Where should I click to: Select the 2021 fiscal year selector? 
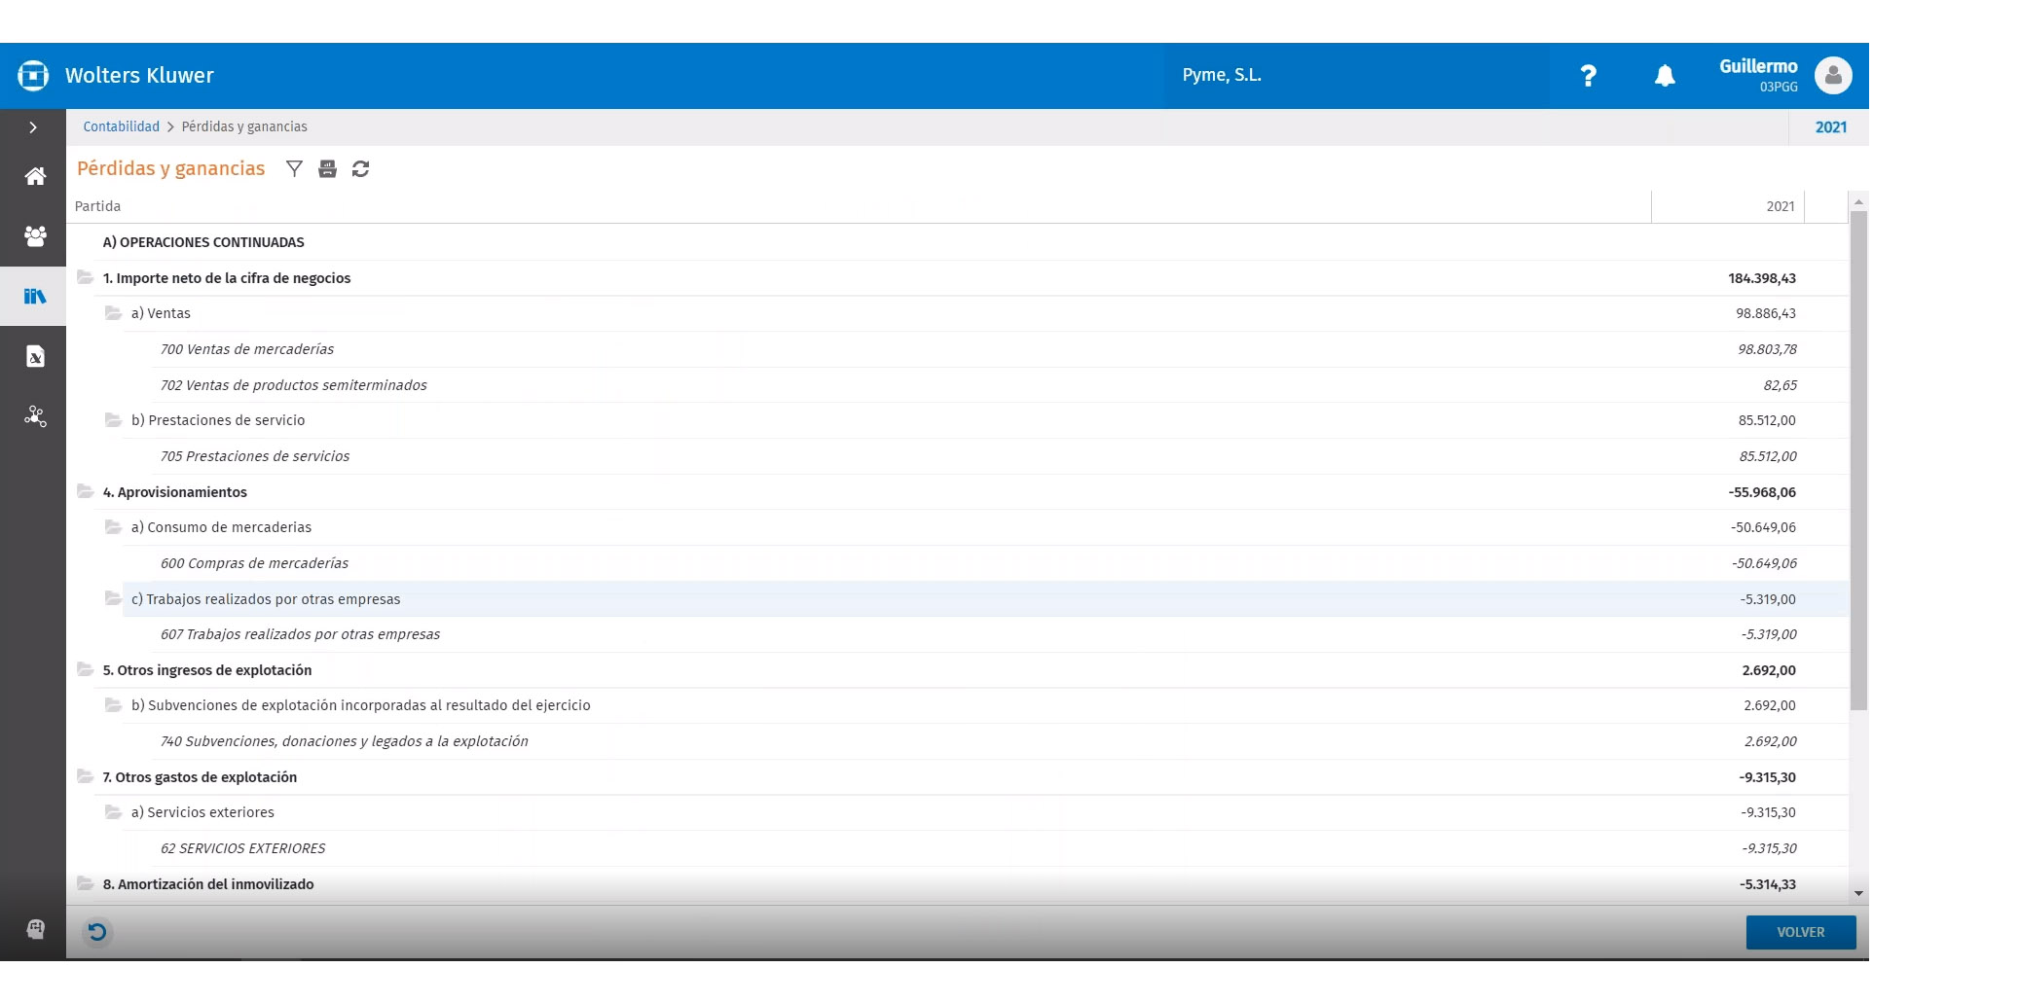click(x=1830, y=127)
